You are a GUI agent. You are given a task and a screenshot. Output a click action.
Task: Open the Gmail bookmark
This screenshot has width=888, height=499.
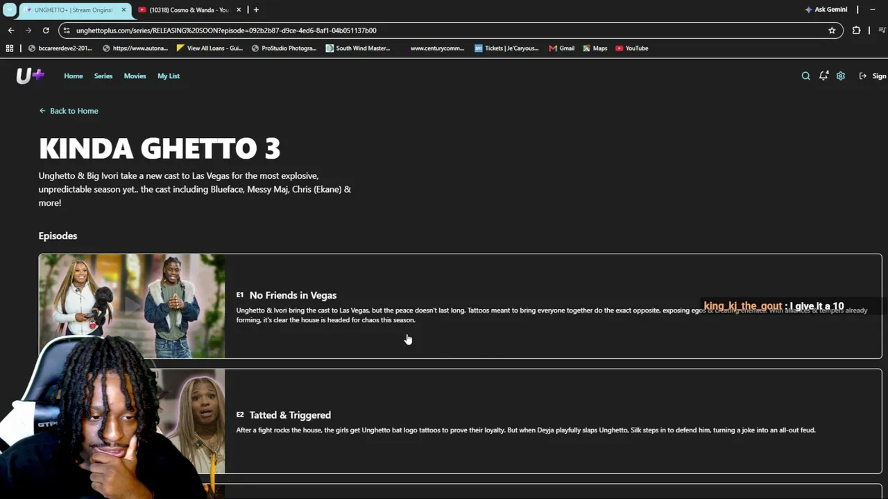(x=562, y=49)
